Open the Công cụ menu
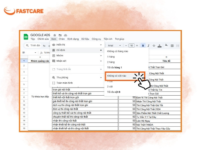This screenshot has height=150, width=201. [x=96, y=39]
